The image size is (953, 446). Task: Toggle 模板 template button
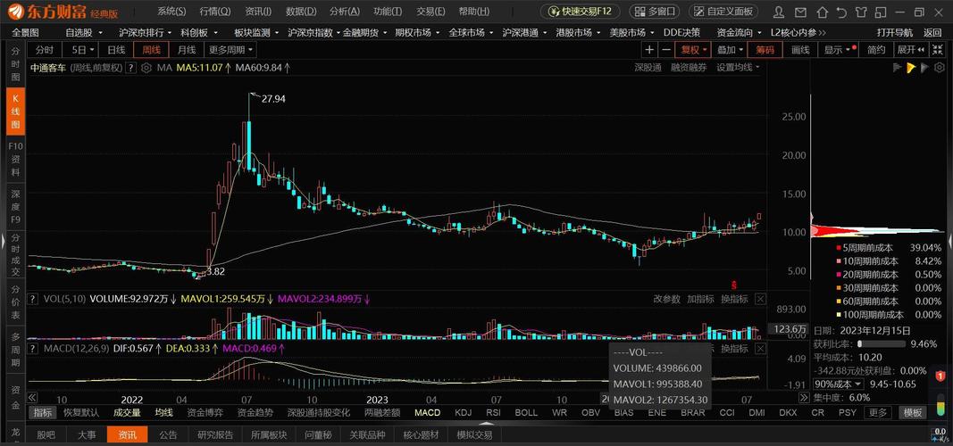point(912,413)
